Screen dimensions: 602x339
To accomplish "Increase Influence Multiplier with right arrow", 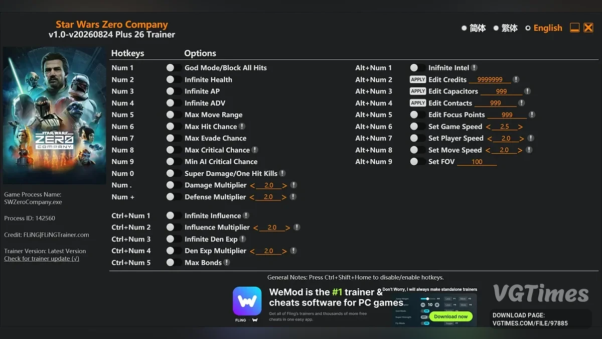I will (288, 228).
